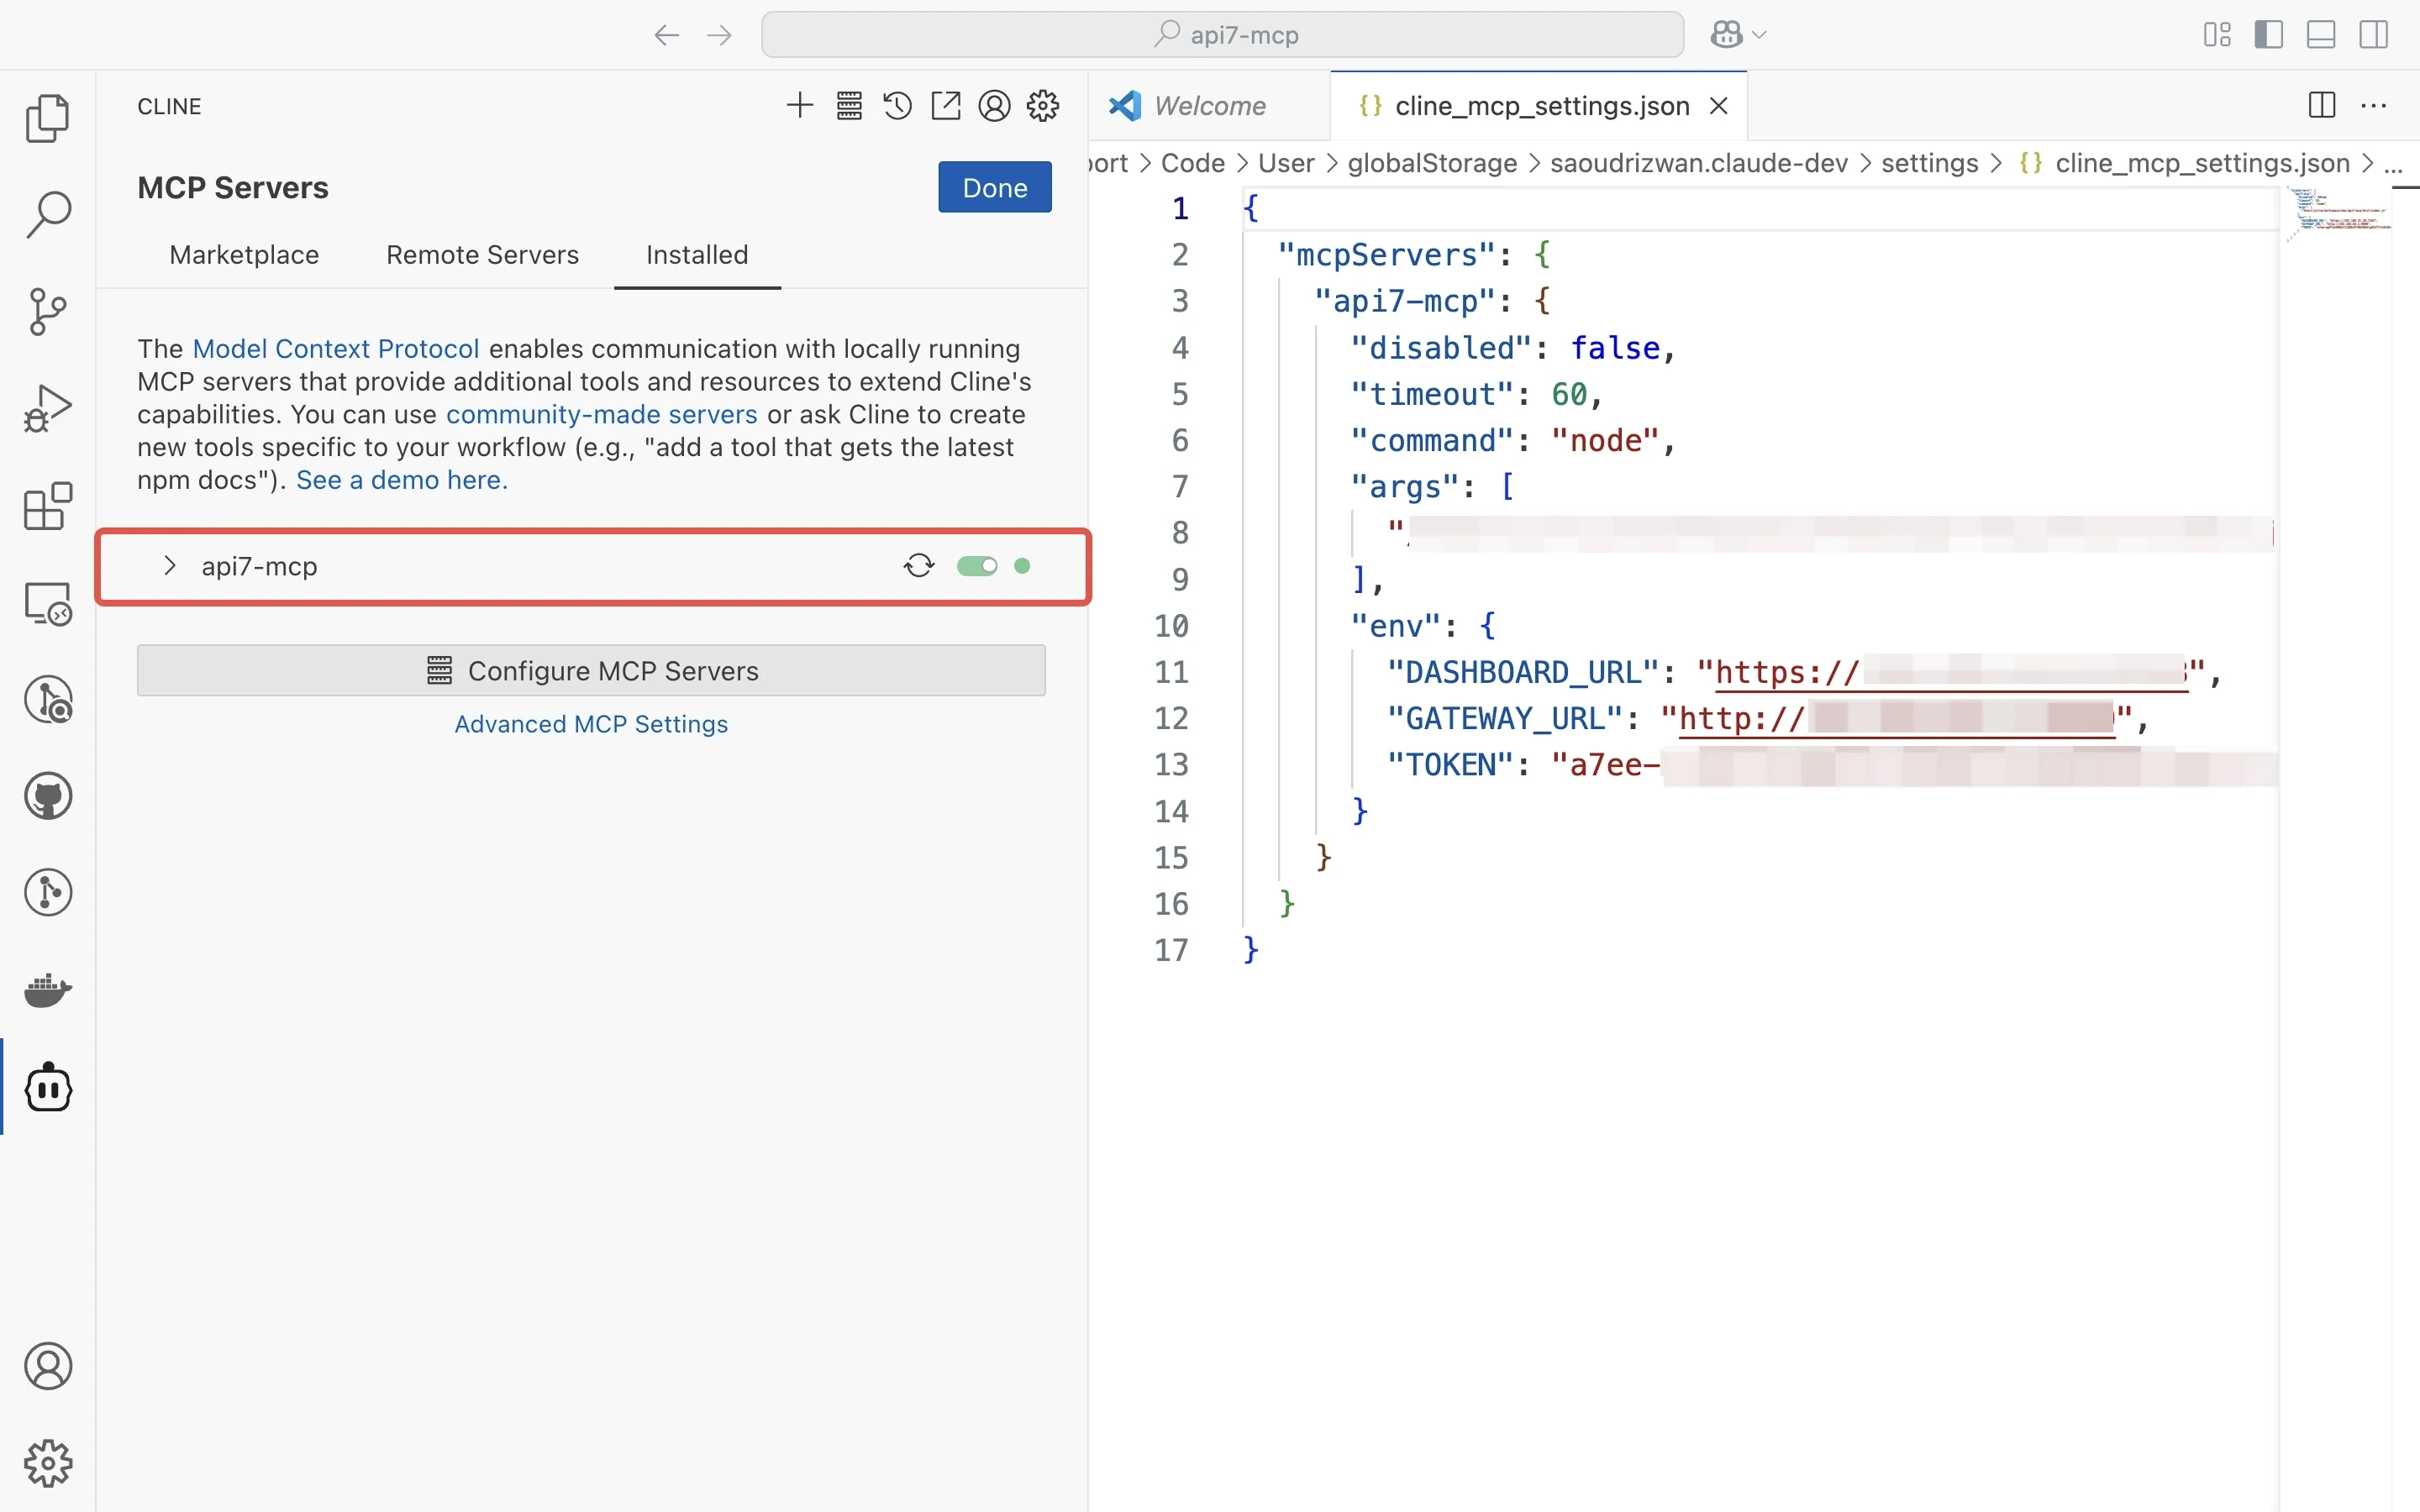The image size is (2420, 1512).
Task: Split the editor to the right
Action: 2322,105
